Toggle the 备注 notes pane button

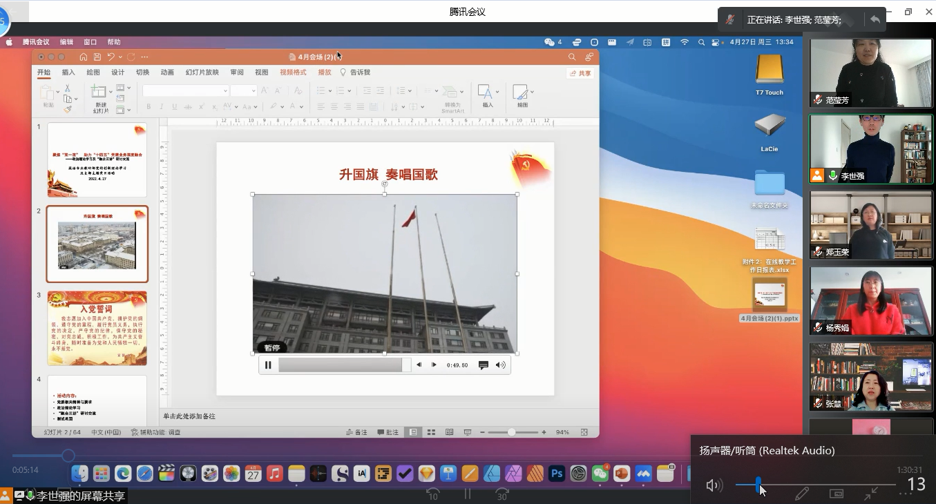click(x=356, y=432)
